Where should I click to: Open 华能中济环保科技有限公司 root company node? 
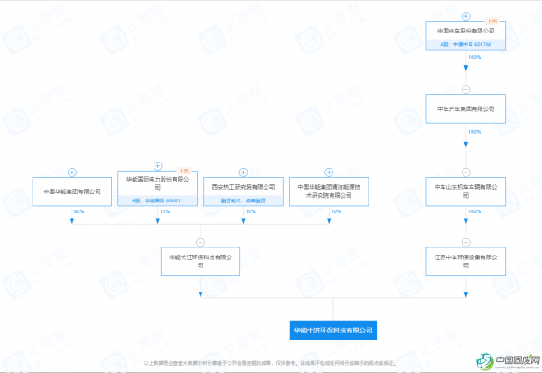[x=333, y=331]
